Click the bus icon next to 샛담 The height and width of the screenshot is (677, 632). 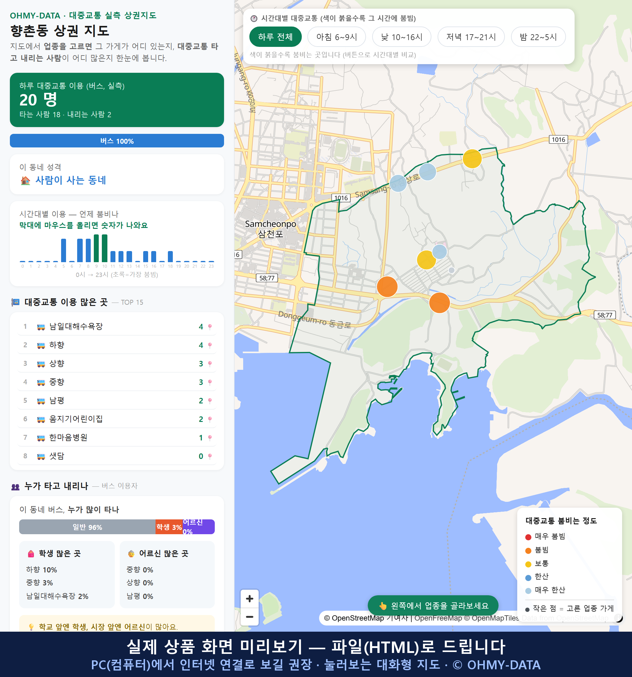point(41,456)
